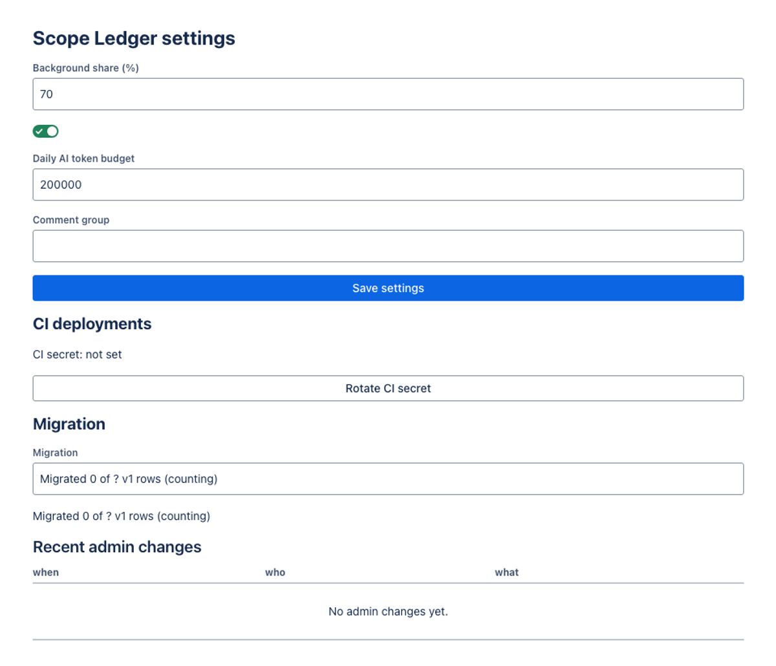Click the 'CI secret: not set' text
The height and width of the screenshot is (666, 776).
coord(77,354)
